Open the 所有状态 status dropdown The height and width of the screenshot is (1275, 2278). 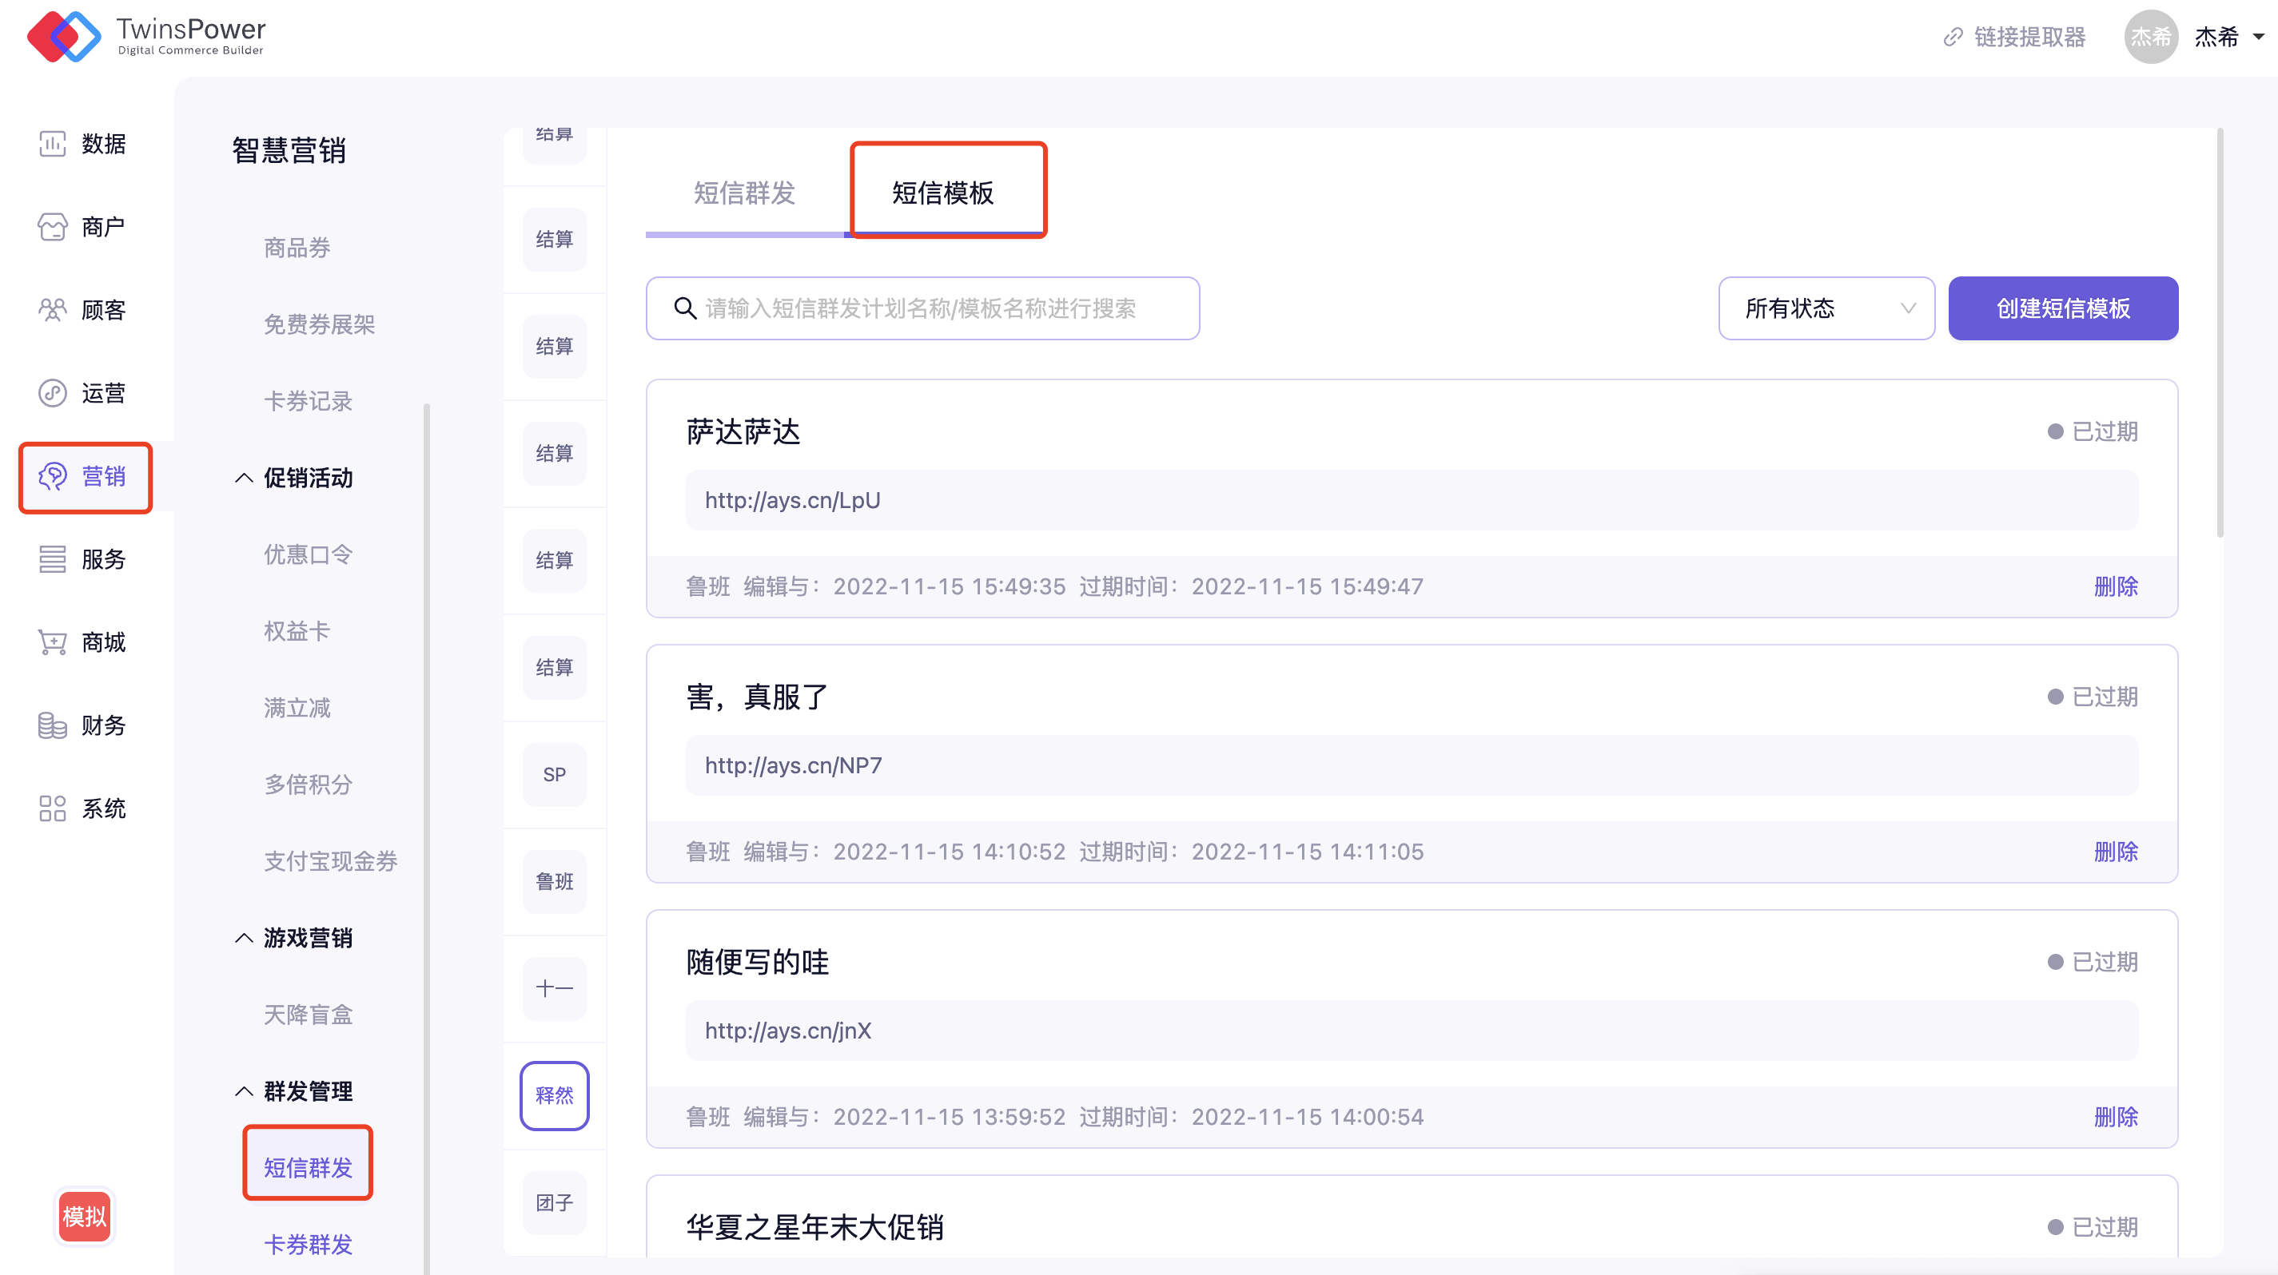coord(1826,308)
